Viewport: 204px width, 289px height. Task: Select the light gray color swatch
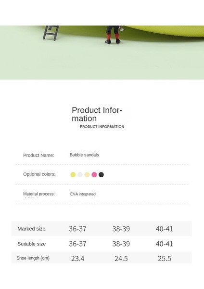point(80,174)
